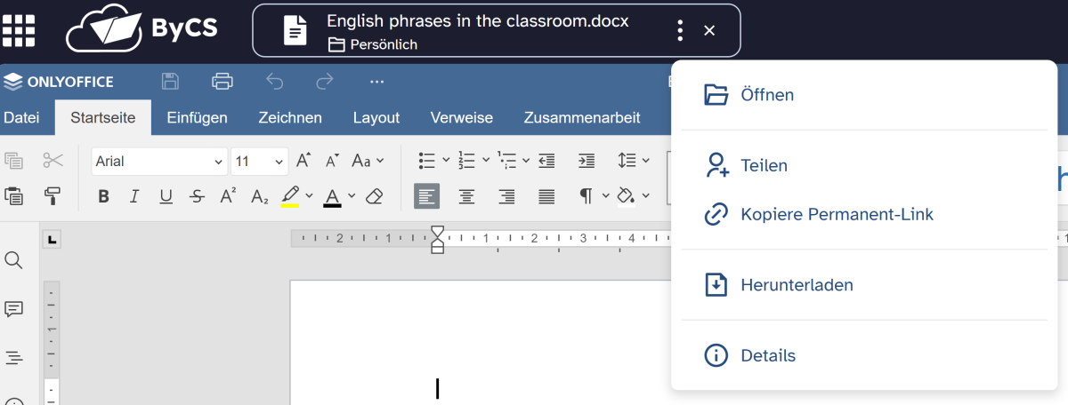Open the ByCS app launcher grid
The height and width of the screenshot is (405, 1068).
coord(20,30)
